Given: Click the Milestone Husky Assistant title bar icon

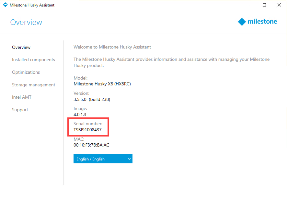Looking at the screenshot, I should (5, 5).
